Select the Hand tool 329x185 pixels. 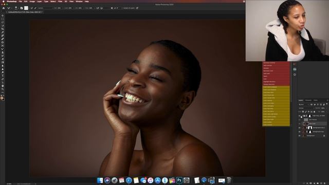point(3,86)
